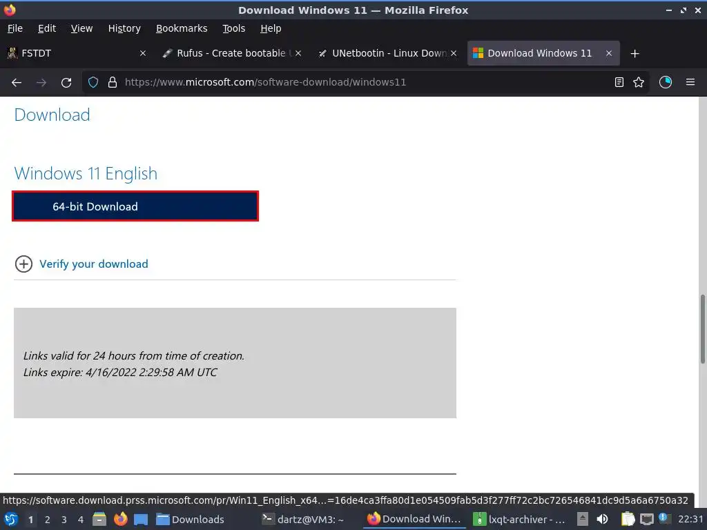Open Firefox account or profile icon
707x530 pixels.
666,82
